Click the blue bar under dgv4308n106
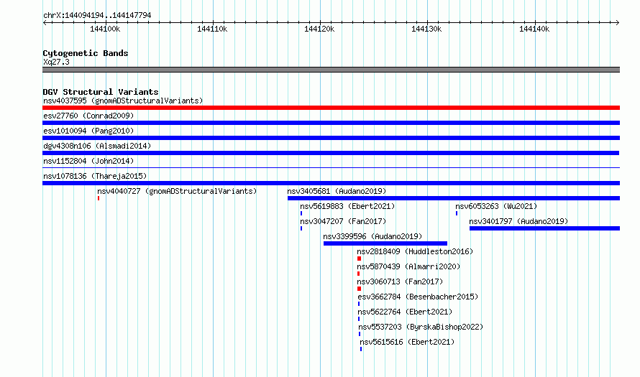Image resolution: width=640 pixels, height=377 pixels. (331, 153)
